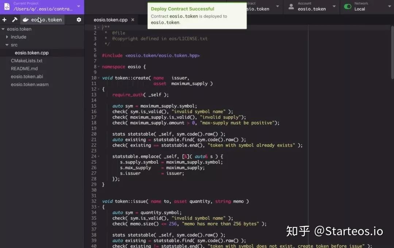
Task: Click the Account person icon
Action: pos(291,6)
